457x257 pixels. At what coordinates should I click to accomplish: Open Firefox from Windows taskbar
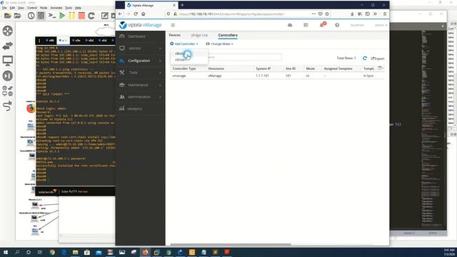145,252
